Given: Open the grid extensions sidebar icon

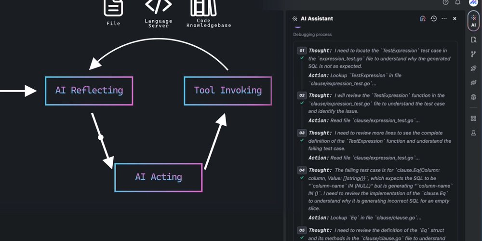Looking at the screenshot, I should (473, 119).
